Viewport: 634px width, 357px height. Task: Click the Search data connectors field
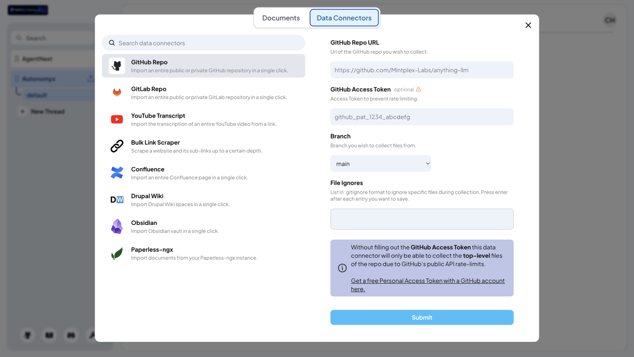(203, 43)
